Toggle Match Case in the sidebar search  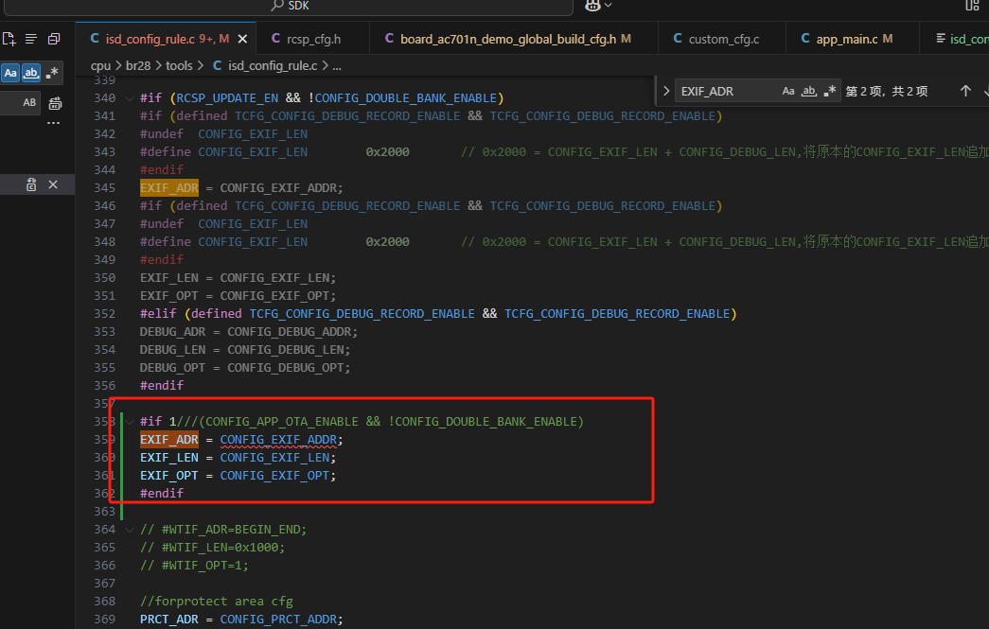coord(10,73)
